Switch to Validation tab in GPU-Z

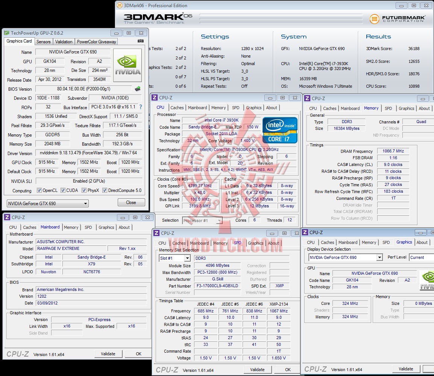pyautogui.click(x=64, y=41)
